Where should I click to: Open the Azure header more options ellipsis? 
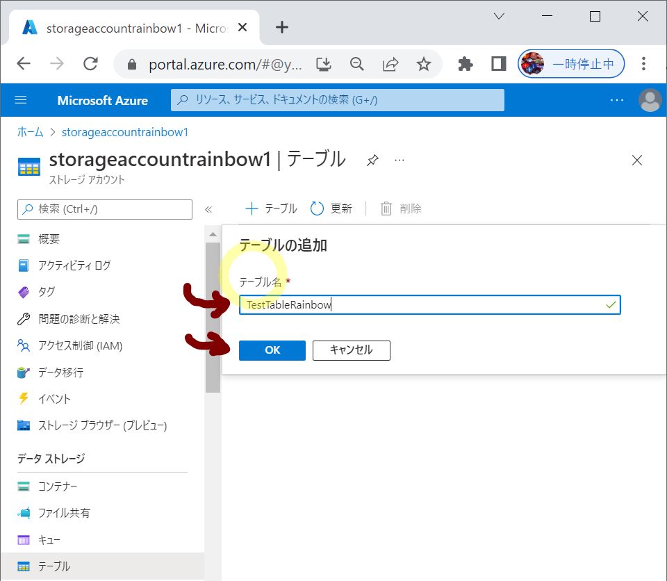(617, 100)
